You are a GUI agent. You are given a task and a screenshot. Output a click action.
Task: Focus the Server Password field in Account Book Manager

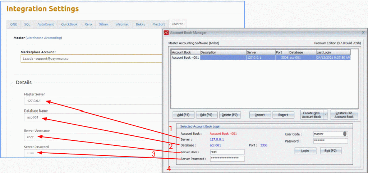pyautogui.click(x=227, y=159)
